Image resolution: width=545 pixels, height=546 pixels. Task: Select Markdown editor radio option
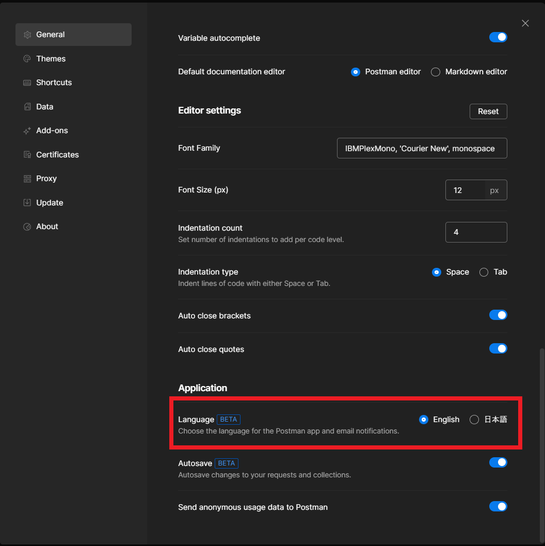pyautogui.click(x=435, y=72)
